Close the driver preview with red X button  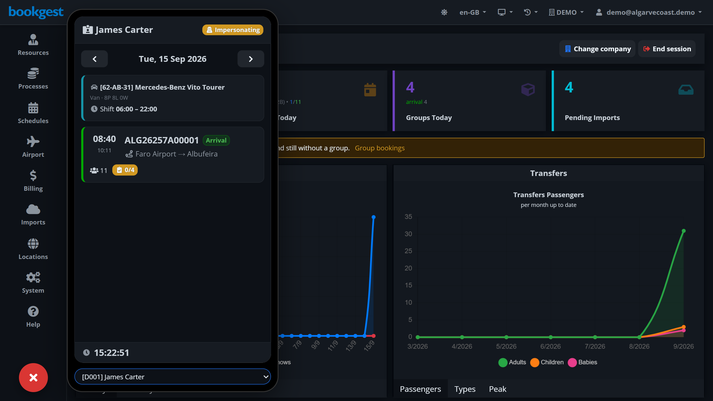point(33,378)
